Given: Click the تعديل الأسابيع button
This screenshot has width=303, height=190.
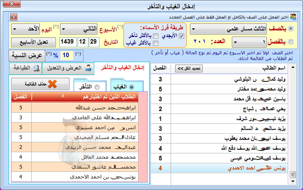Looking at the screenshot, I should coord(34,42).
